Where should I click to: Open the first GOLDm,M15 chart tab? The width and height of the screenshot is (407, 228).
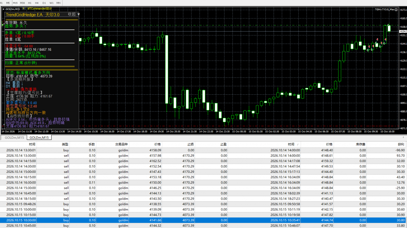click(x=14, y=137)
